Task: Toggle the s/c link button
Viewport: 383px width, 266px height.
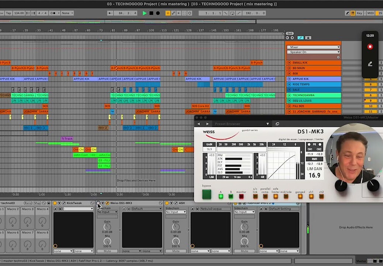Action: (255, 196)
